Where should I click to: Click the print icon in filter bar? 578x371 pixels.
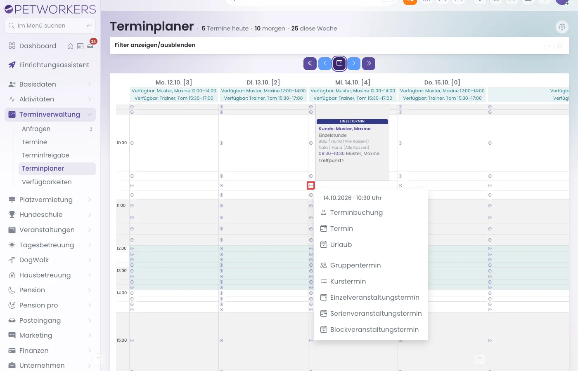coord(560,46)
